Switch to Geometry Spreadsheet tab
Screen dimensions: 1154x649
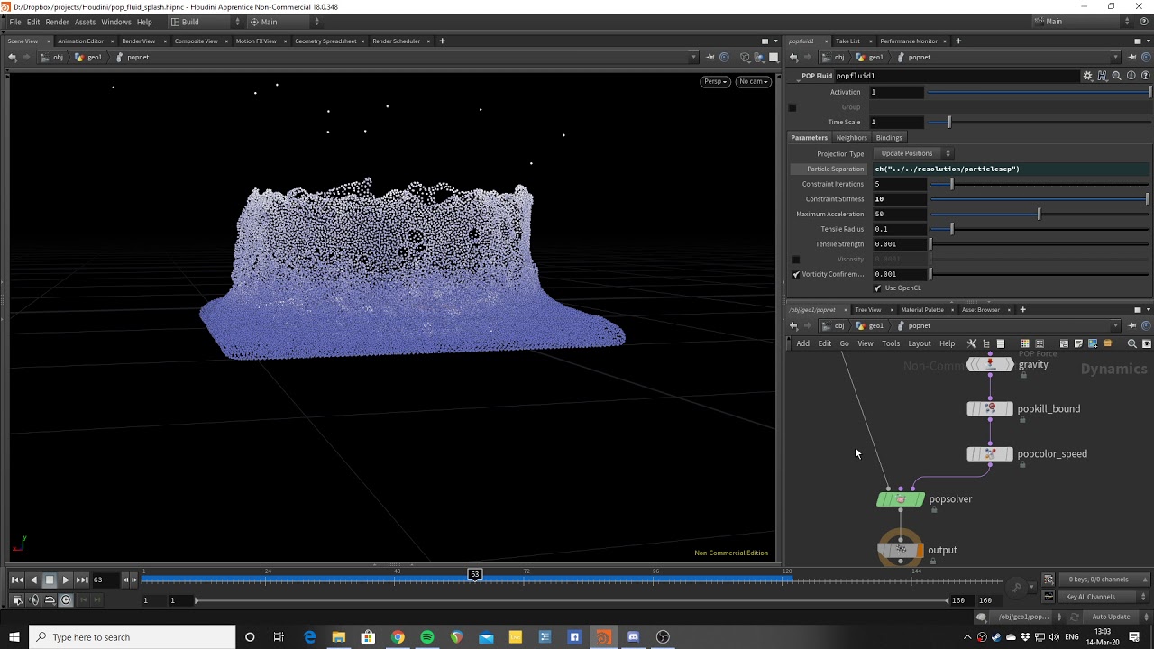(325, 41)
